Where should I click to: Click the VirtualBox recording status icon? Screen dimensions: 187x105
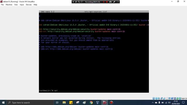pyautogui.click(x=172, y=98)
